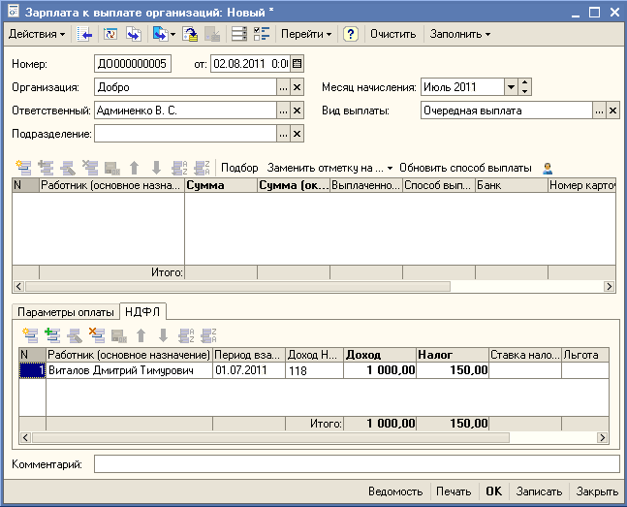This screenshot has height=507, width=627.
Task: Click into the Комментарий input field
Action: 356,465
